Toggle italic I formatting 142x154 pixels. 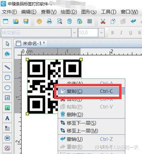(x=121, y=33)
